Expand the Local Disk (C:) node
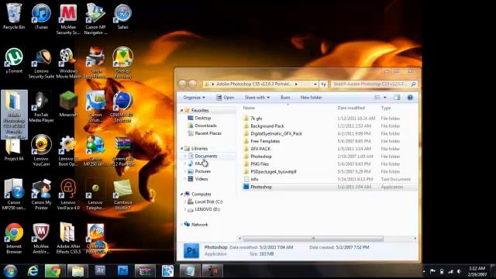This screenshot has width=496, height=279. 185,201
